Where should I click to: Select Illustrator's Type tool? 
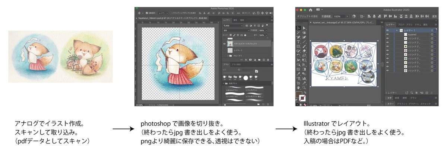point(298,42)
